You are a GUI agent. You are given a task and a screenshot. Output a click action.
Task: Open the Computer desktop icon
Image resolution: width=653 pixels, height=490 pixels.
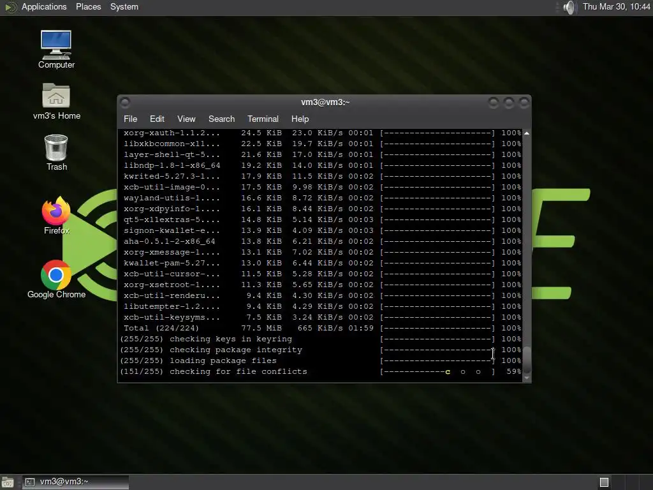(56, 49)
